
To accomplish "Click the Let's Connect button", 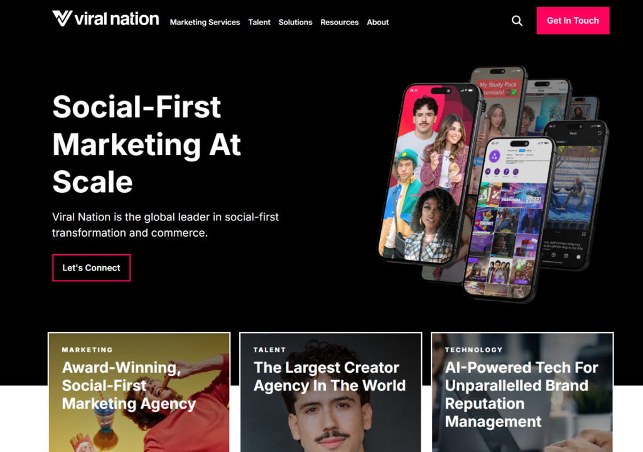I will [92, 268].
